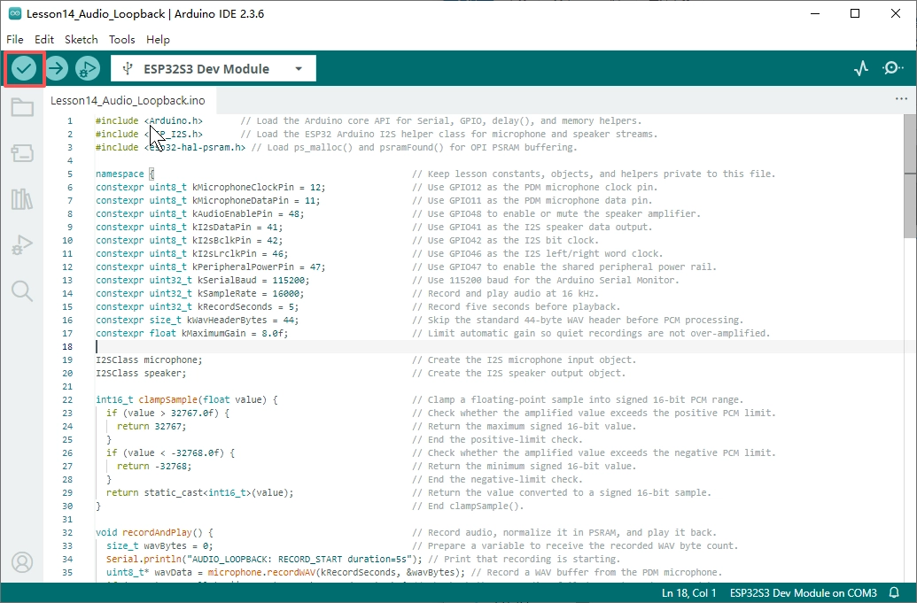Click 'static_cast<int16_t>(value);' on line 29

[x=219, y=492]
